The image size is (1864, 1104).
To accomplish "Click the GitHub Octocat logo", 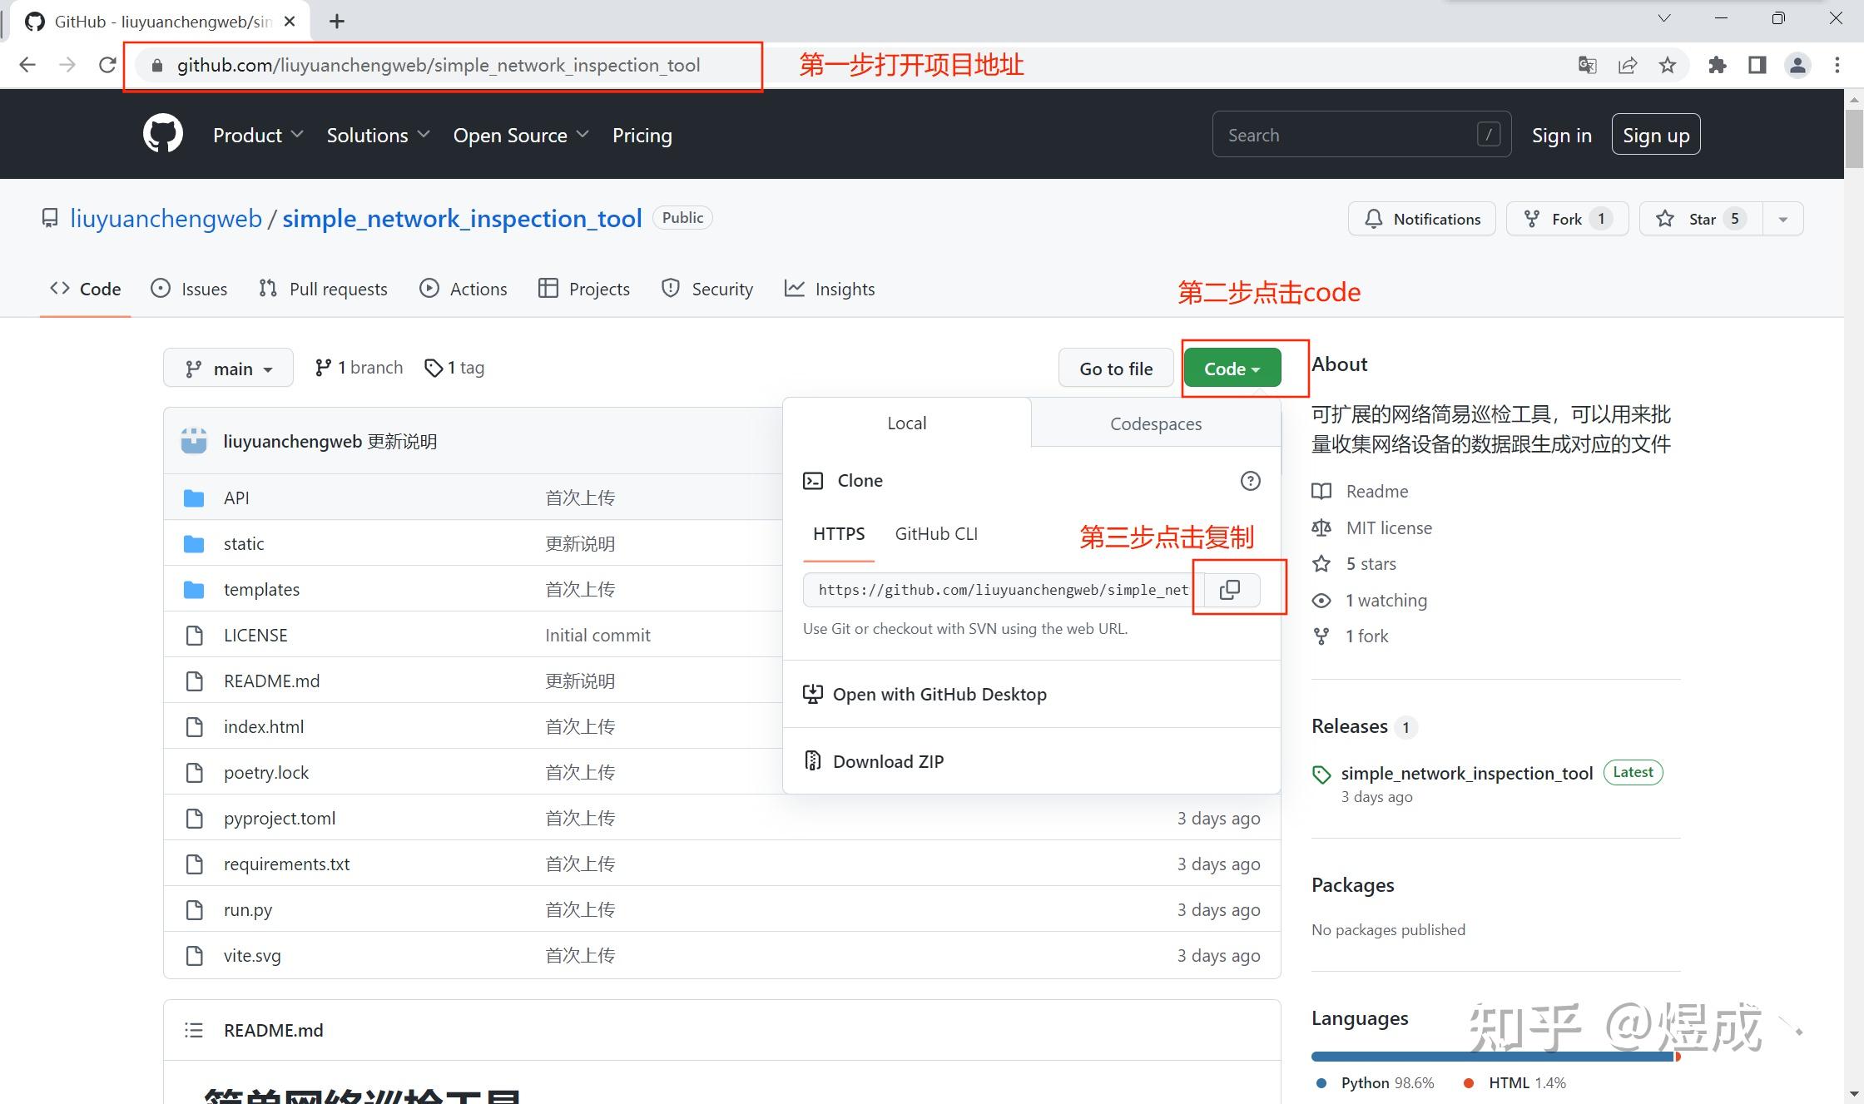I will tap(163, 134).
